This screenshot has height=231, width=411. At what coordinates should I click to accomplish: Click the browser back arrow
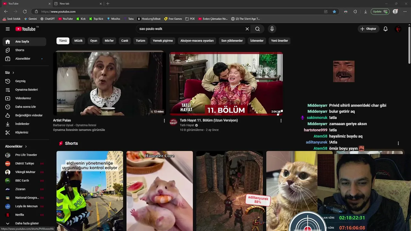tap(6, 12)
